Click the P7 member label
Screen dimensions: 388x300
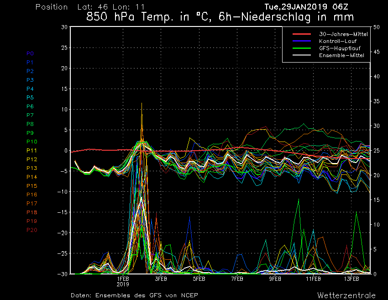pos(30,115)
